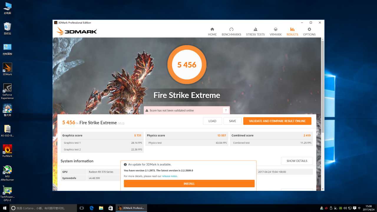Click the 3DMark Professional taskbar button

(131, 208)
